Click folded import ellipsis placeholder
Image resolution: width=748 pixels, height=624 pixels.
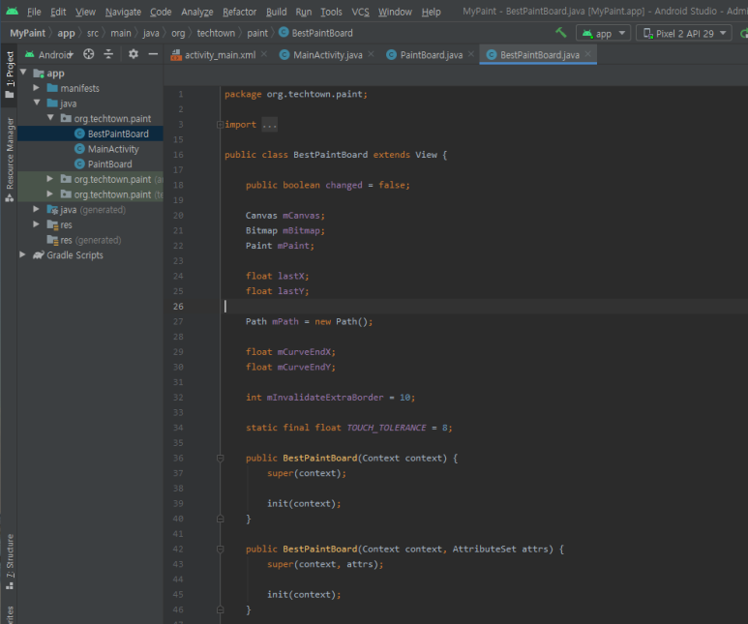pyautogui.click(x=269, y=125)
